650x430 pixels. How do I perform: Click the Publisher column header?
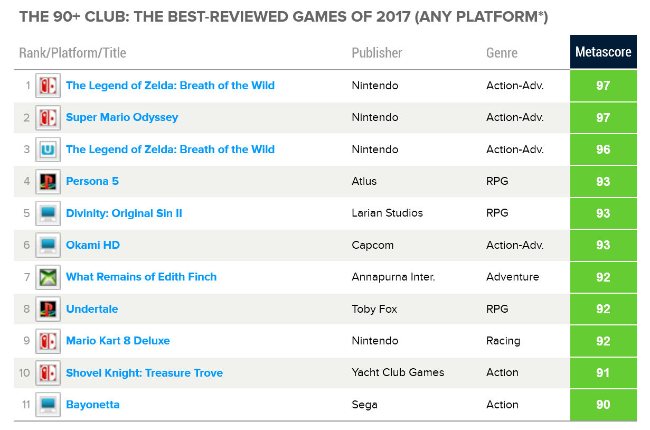(x=377, y=53)
